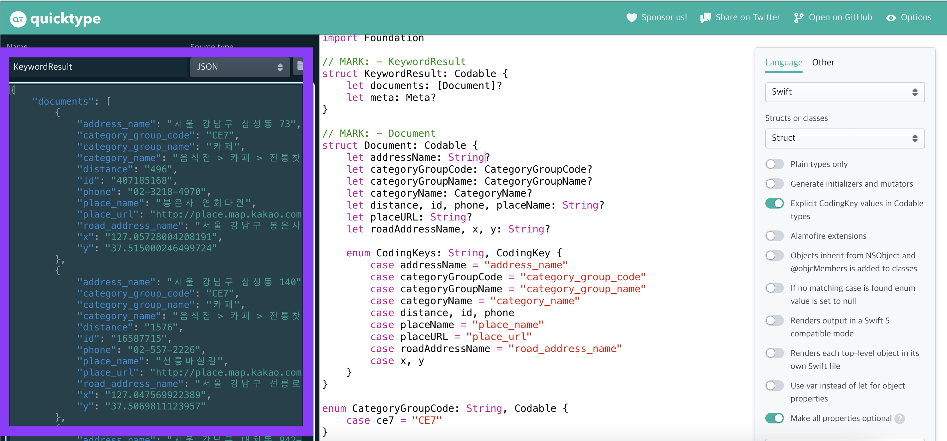Screen dimensions: 947x441
Task: Toggle Objects inherit from NSObject switch
Action: tap(774, 255)
